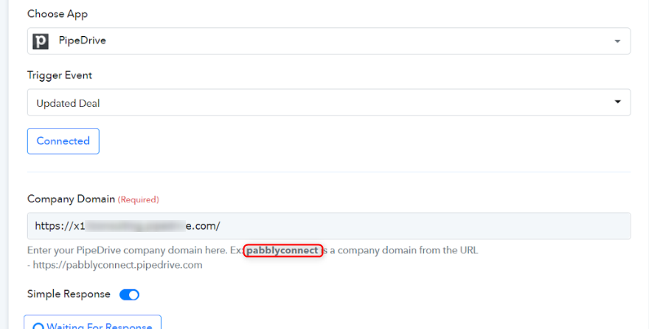
Task: Click the 'Enter your PipeDrive company domain' hint
Action: pos(127,250)
